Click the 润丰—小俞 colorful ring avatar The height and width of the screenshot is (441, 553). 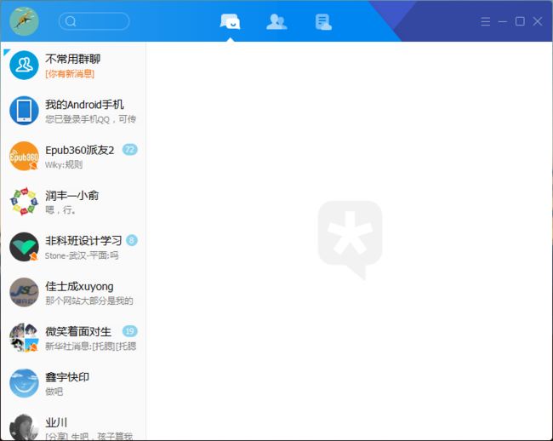coord(24,202)
